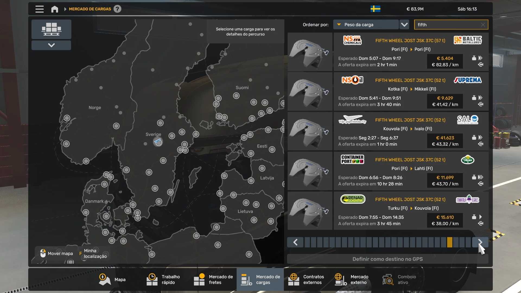Click Definir como destino no GPS button
The image size is (521, 293).
coord(387,259)
